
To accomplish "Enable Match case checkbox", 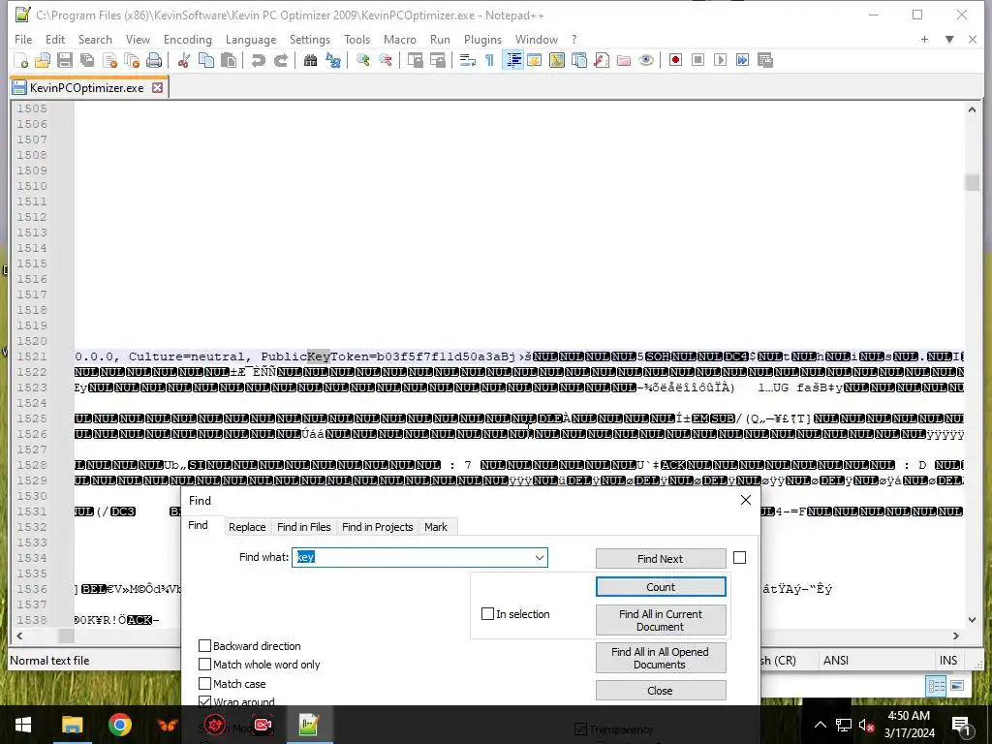I will tap(204, 683).
